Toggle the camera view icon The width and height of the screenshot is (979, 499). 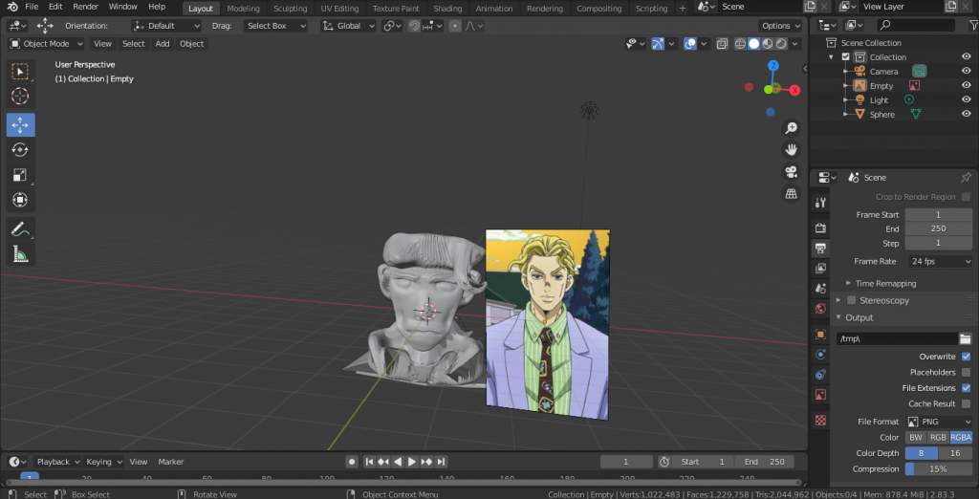[x=791, y=172]
